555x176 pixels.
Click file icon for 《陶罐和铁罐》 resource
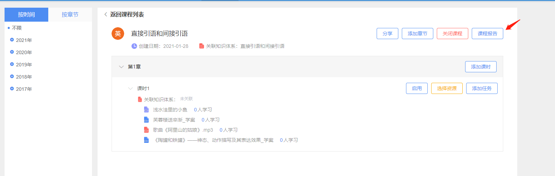coord(147,140)
